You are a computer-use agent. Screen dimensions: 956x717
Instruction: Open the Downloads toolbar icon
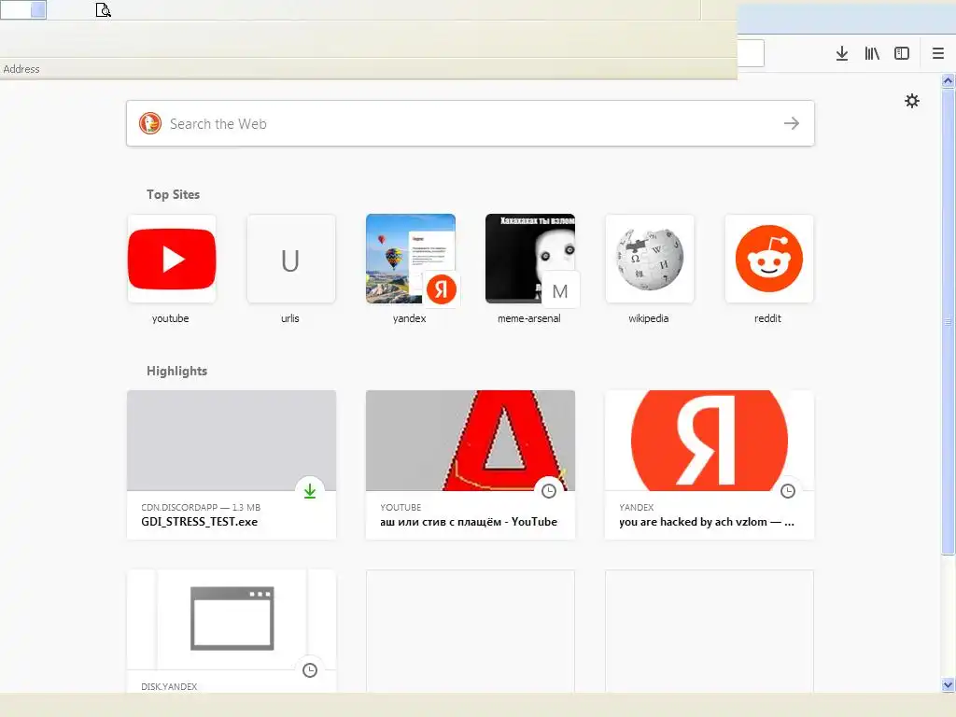coord(841,53)
